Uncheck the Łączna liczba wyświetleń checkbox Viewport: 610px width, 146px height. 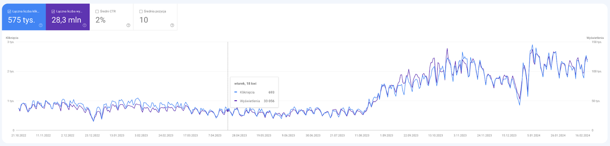pyautogui.click(x=53, y=11)
